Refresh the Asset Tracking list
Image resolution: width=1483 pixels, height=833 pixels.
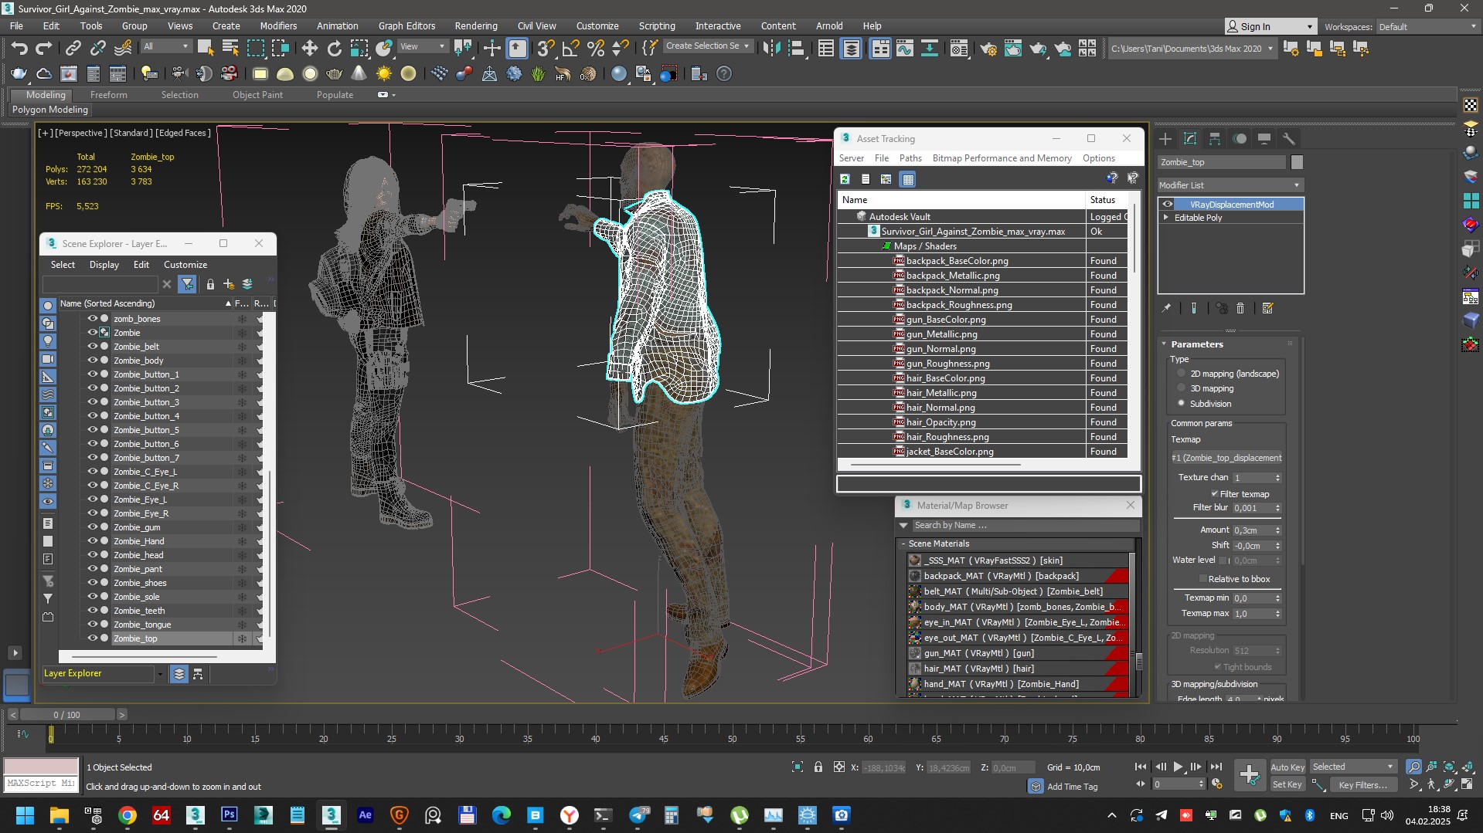pyautogui.click(x=845, y=179)
